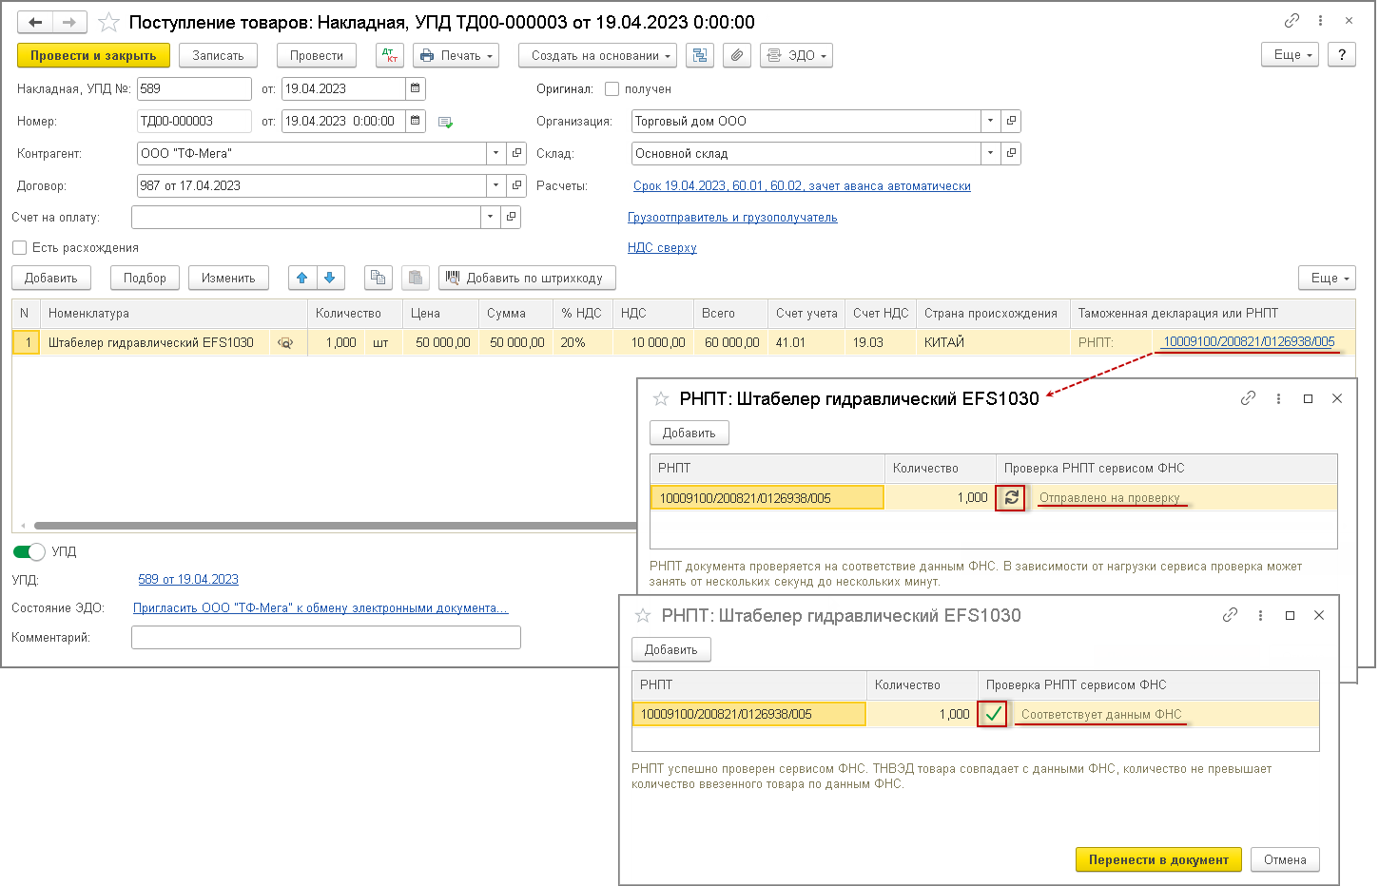The image size is (1379, 886).
Task: Expand Контрагент dropdown arrow
Action: tap(497, 153)
